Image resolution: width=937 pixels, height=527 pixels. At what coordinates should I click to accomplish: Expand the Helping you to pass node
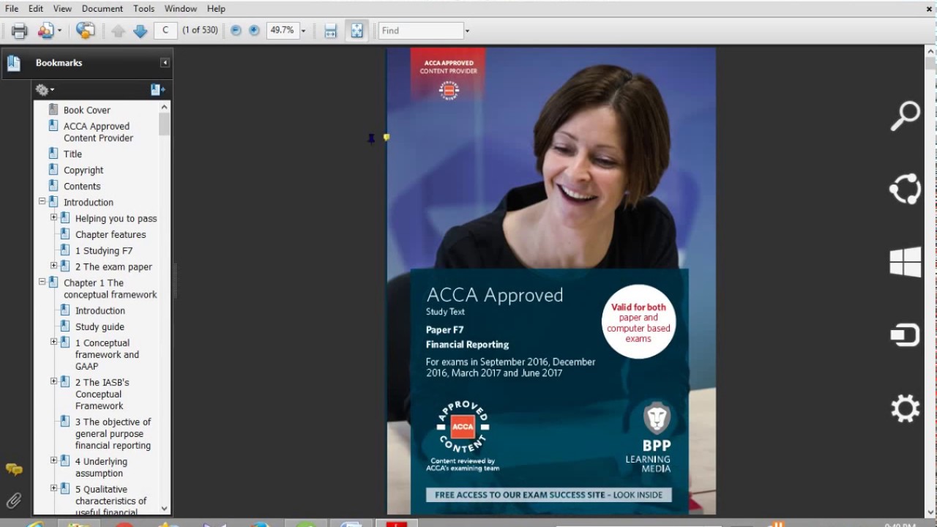(x=53, y=217)
